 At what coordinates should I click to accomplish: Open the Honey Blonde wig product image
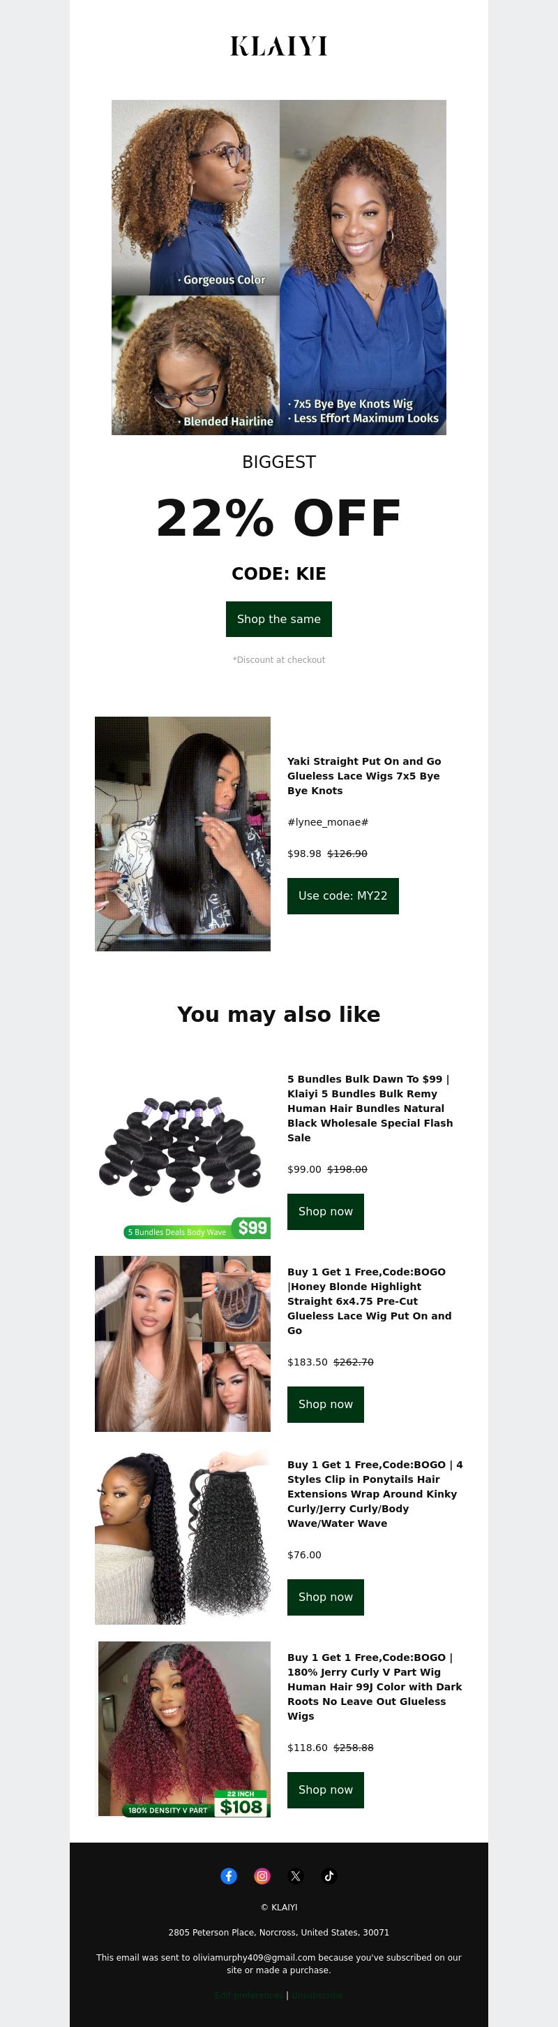(182, 1343)
